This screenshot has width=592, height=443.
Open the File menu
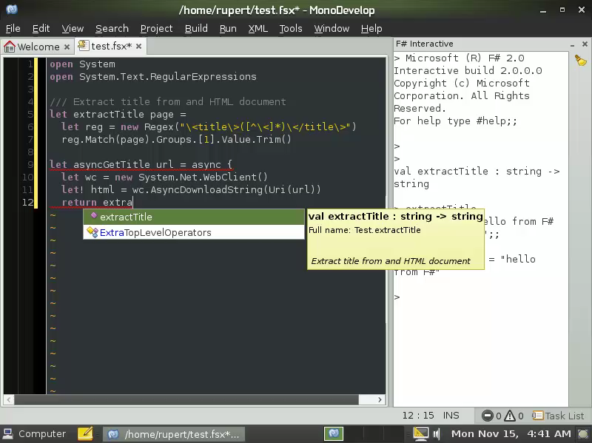[13, 28]
